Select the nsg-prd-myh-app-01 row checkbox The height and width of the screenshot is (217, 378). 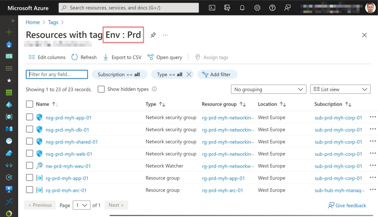[x=30, y=117]
